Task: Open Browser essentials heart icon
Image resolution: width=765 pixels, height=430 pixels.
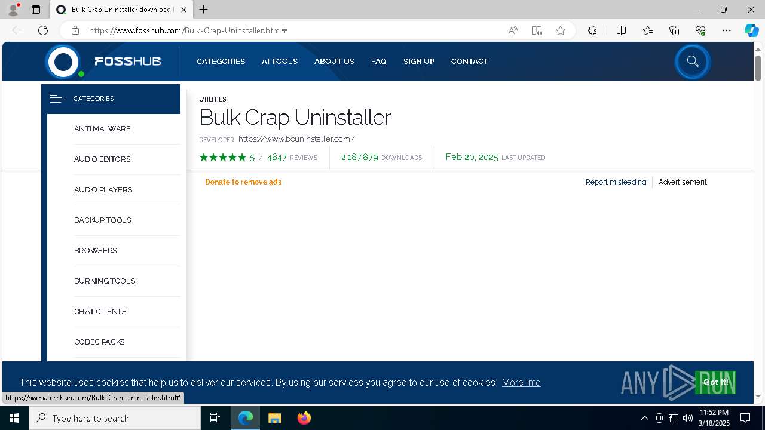Action: [x=700, y=30]
